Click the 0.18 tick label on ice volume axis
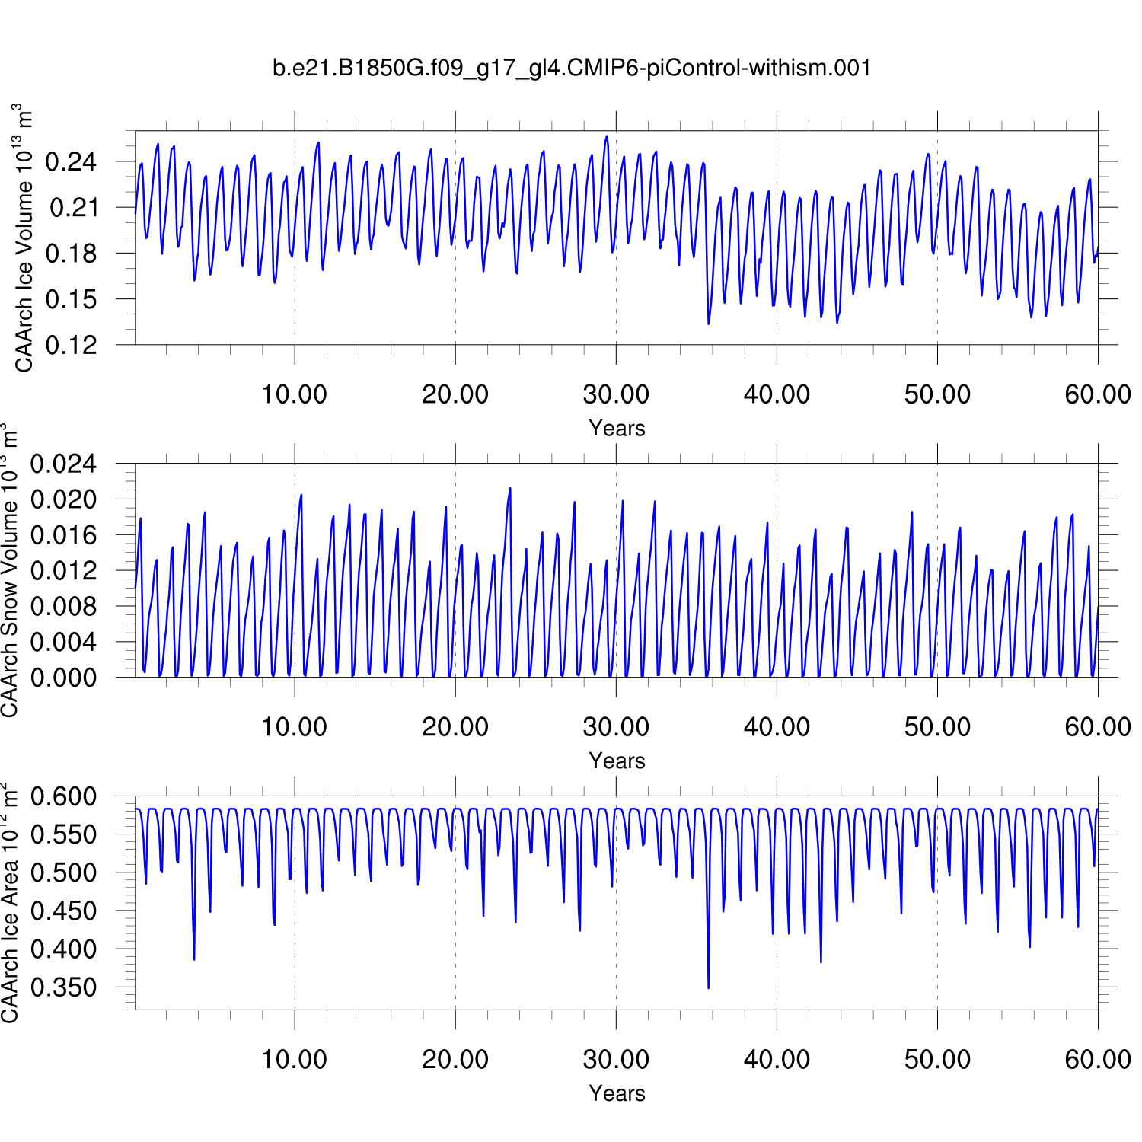 tap(71, 254)
